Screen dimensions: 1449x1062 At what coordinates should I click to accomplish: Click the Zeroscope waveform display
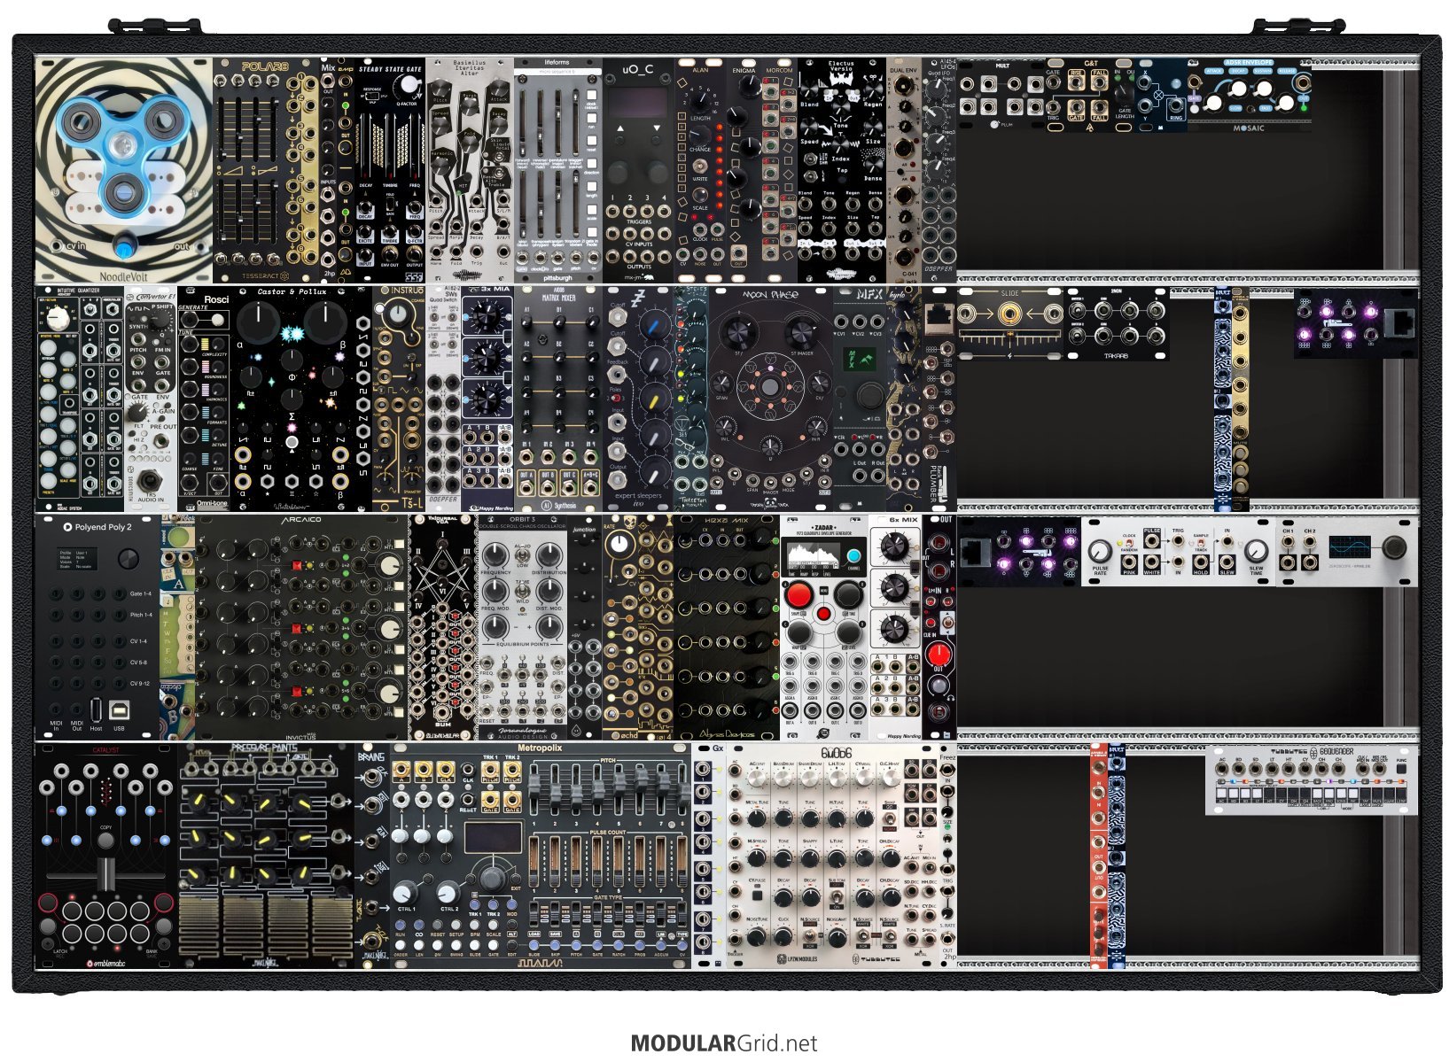pos(1349,546)
